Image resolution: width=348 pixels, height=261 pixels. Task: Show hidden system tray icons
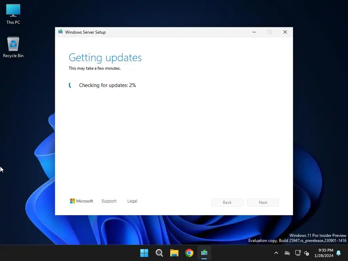(x=276, y=253)
